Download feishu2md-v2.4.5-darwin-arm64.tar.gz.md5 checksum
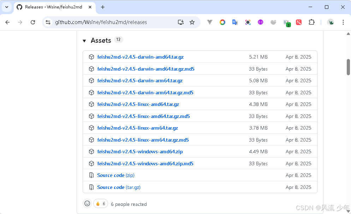Viewport: 351px width, 214px height. click(145, 93)
